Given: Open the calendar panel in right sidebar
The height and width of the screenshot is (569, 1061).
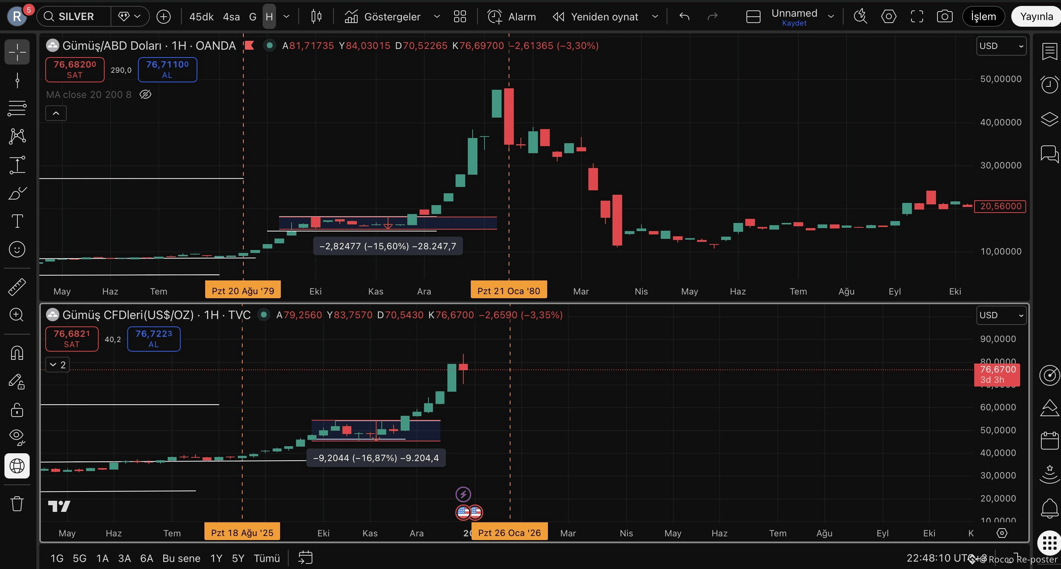Looking at the screenshot, I should [x=1049, y=441].
